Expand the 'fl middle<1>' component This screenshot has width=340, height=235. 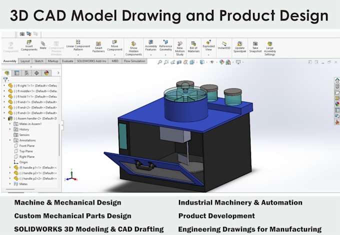pos(4,91)
